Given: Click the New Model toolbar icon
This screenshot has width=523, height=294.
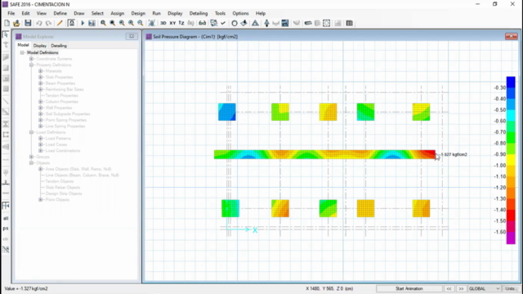Looking at the screenshot, I should 7,23.
